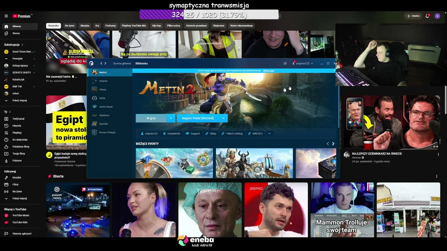Switch to Strona główna launcher tab
Viewport: 447px width, 251px height.
[122, 63]
